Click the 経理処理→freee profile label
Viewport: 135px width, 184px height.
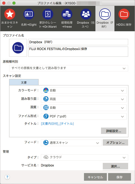click(67, 25)
